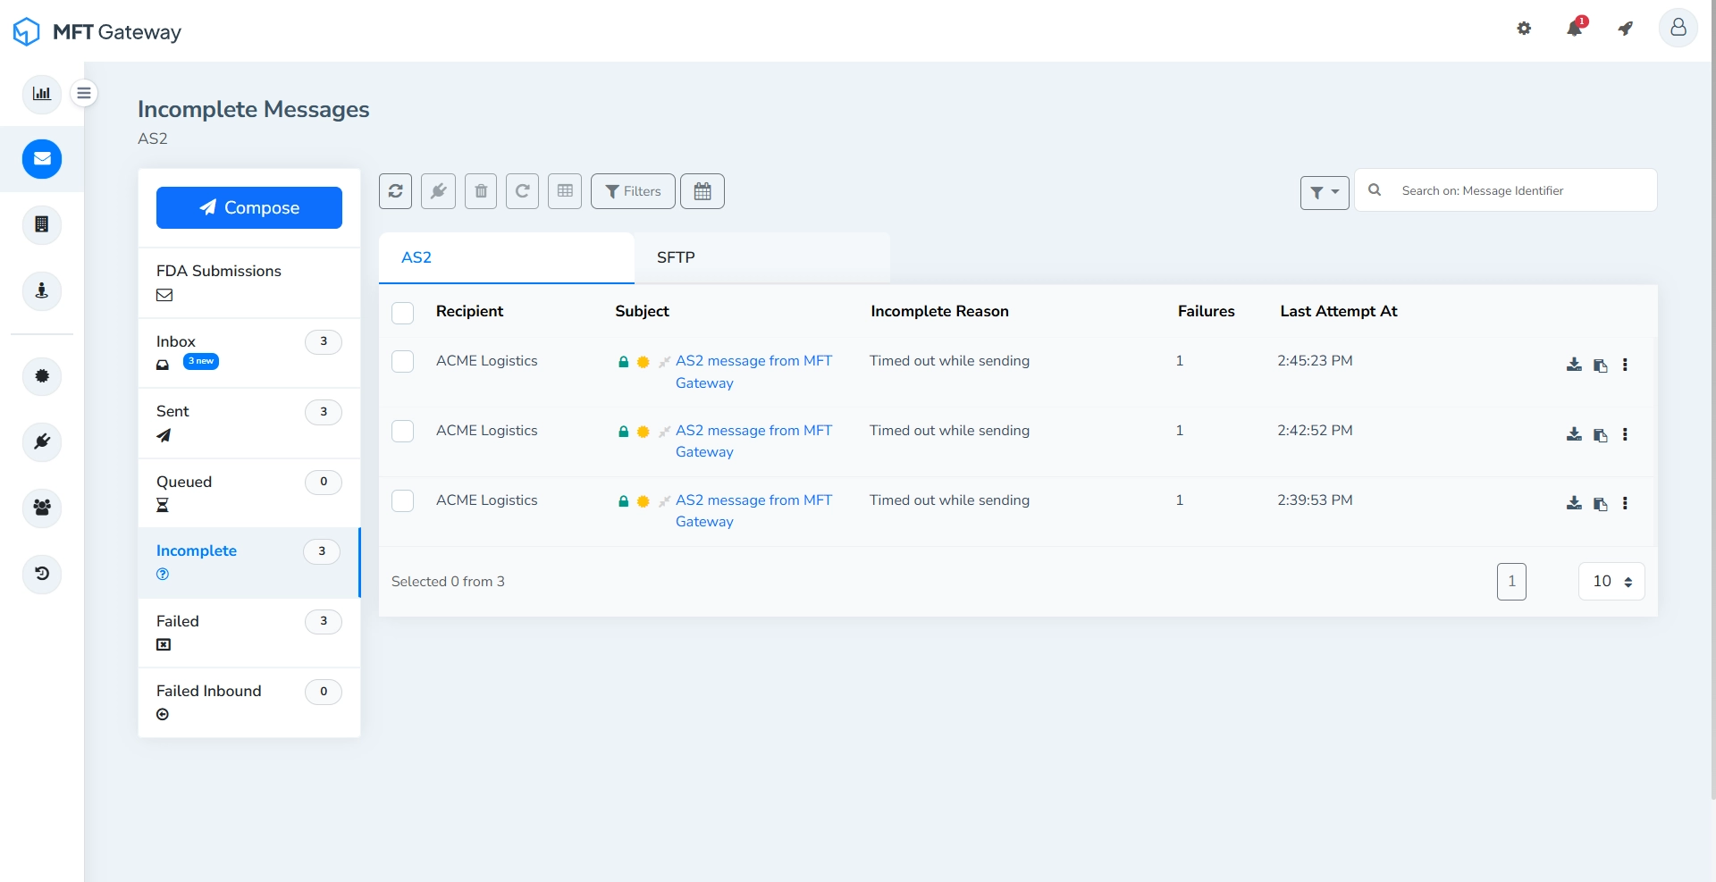Download the 2:39:53 PM message
This screenshot has height=882, width=1716.
[x=1574, y=503]
